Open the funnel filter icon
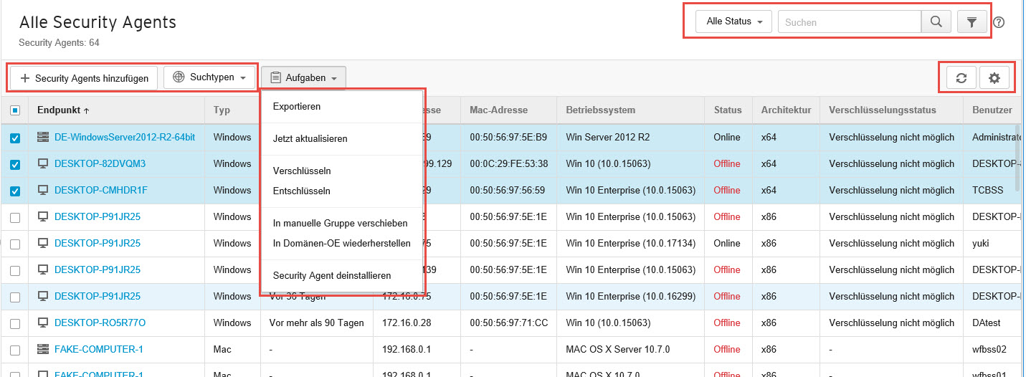 pyautogui.click(x=972, y=22)
